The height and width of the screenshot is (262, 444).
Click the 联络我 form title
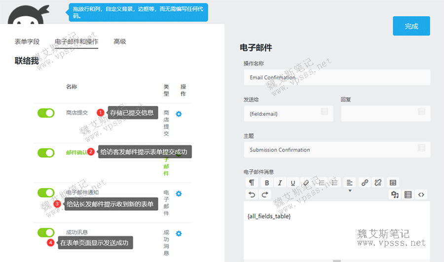tap(27, 61)
